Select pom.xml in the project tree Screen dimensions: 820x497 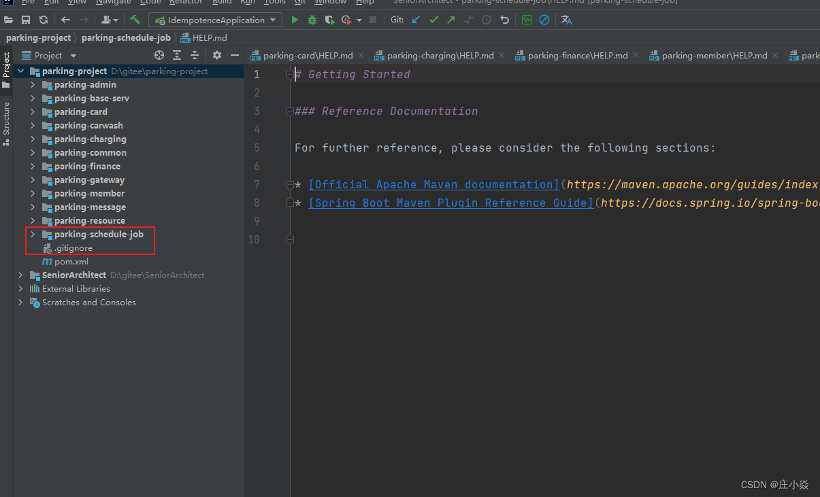[x=71, y=262]
